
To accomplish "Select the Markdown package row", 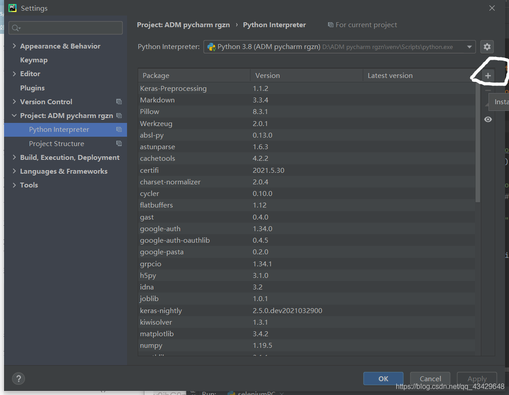I will pos(307,100).
